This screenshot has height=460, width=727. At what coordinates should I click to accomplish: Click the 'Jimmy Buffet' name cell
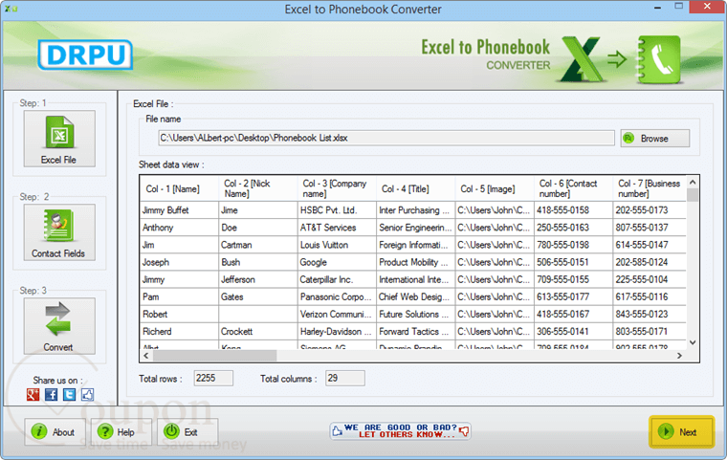click(179, 210)
